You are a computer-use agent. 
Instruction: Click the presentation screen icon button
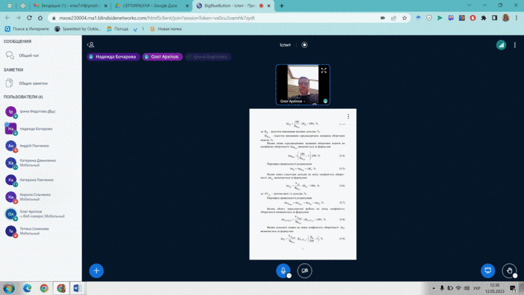pos(487,270)
